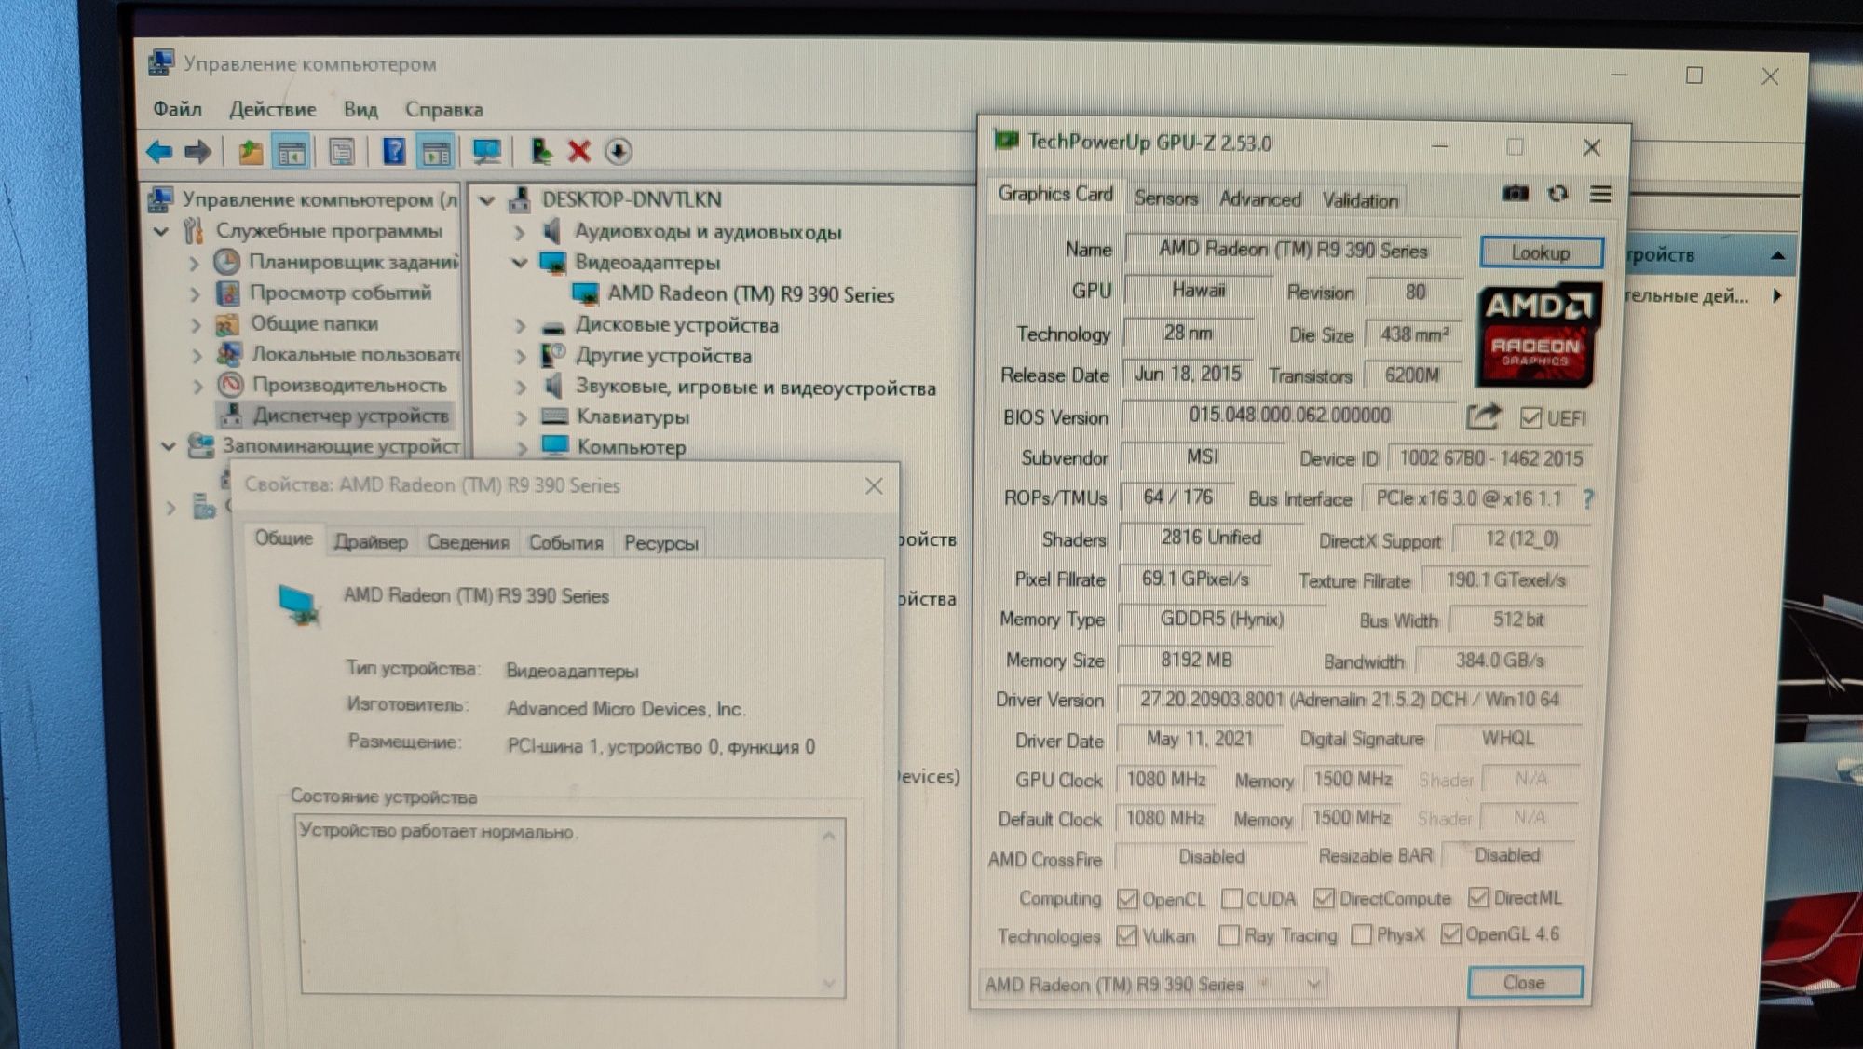The height and width of the screenshot is (1049, 1863).
Task: Open the GPU selection dropdown at GPU-Z bottom
Action: 1153,984
